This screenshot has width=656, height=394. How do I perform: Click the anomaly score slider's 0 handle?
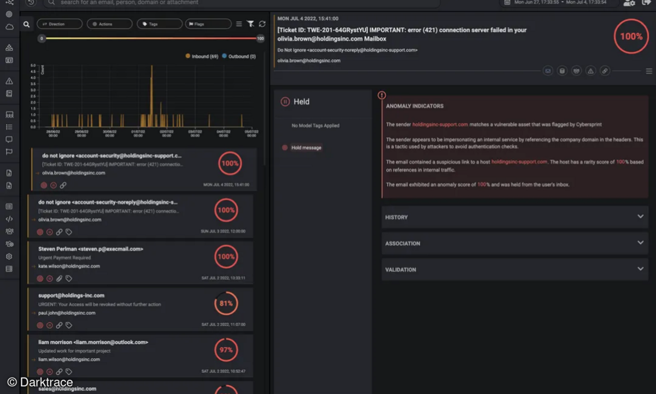coord(42,38)
